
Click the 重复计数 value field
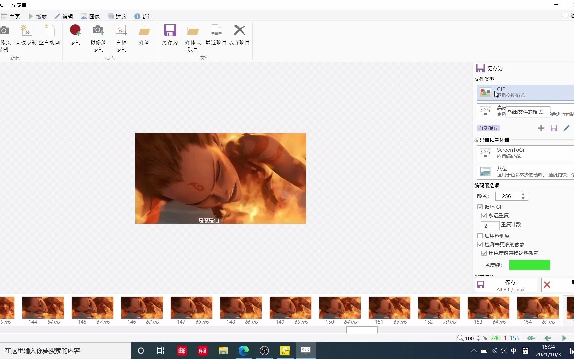[490, 226]
